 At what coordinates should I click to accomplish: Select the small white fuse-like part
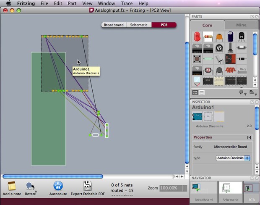click(242, 47)
